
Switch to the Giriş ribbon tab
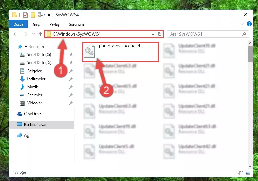click(x=36, y=24)
